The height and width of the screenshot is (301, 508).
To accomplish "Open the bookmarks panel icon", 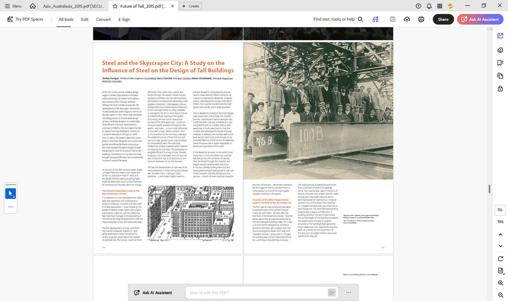I will [500, 63].
